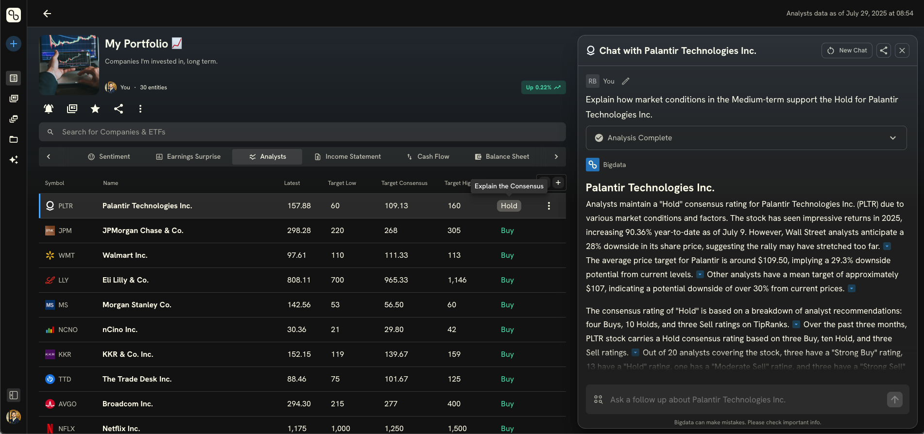Image resolution: width=924 pixels, height=434 pixels.
Task: Click the Bigdata logo in the sidebar
Action: tap(14, 15)
